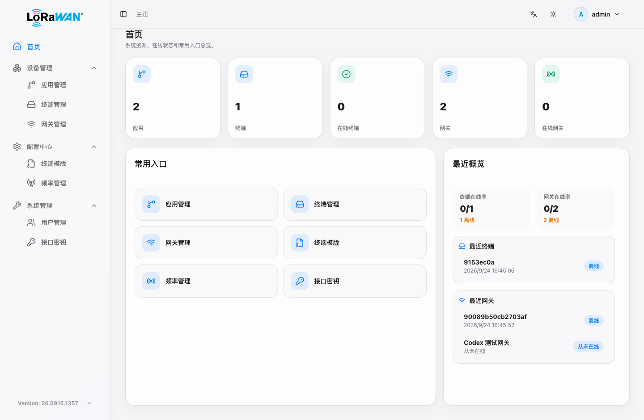This screenshot has width=644, height=420.
Task: Click the 主页 breadcrumb
Action: 142,14
